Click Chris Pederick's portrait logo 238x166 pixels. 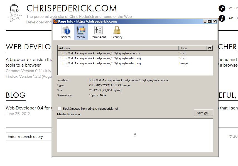click(14, 13)
